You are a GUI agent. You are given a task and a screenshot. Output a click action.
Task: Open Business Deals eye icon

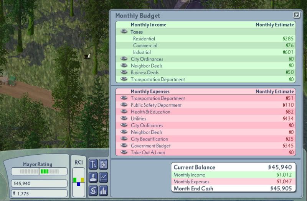point(124,72)
